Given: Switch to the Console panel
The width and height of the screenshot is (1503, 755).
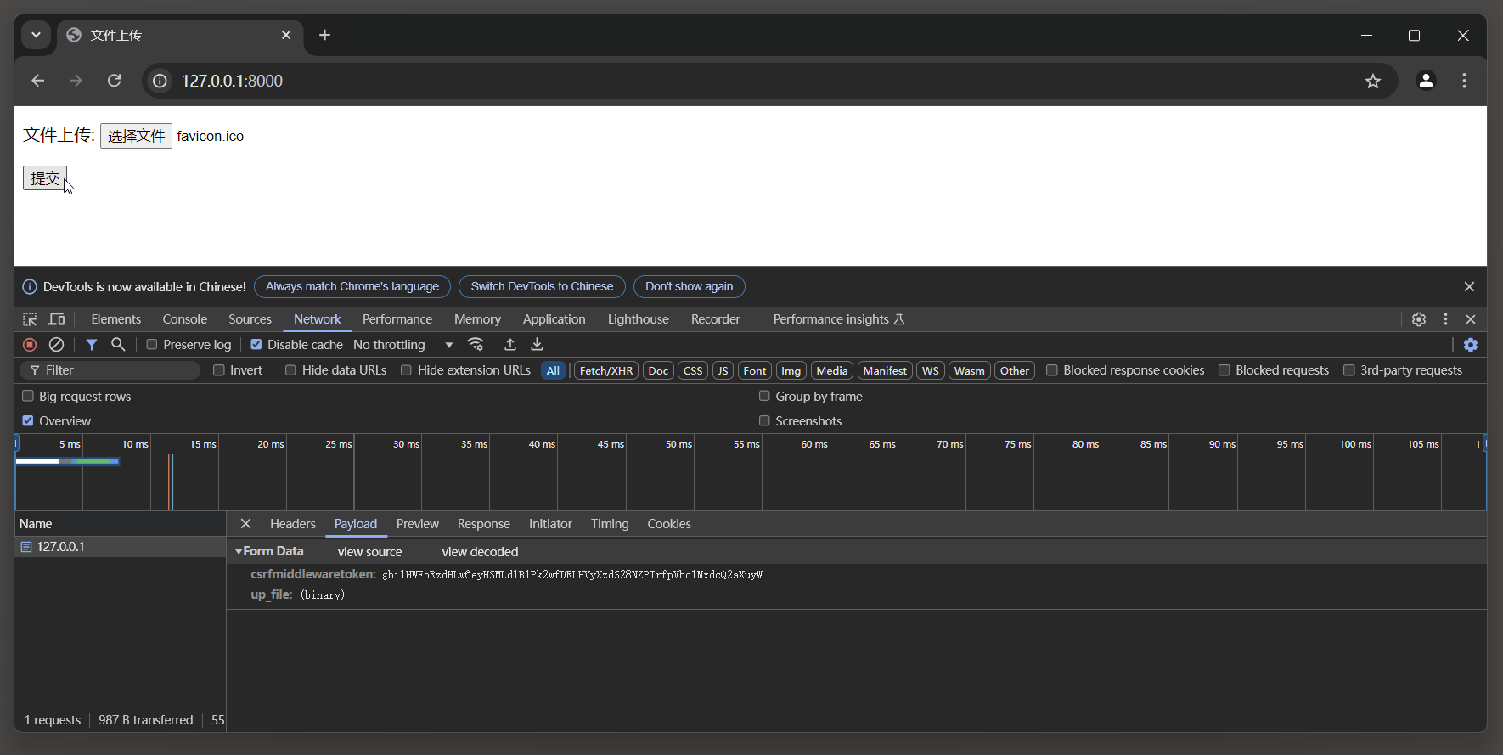Looking at the screenshot, I should click(x=184, y=319).
